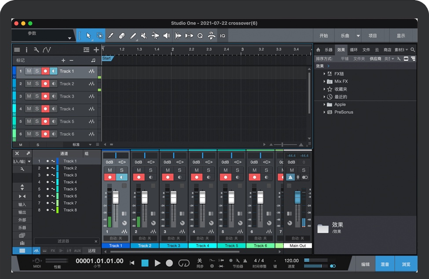429x279 pixels.
Task: Open the track inspector info icon
Action: [26, 50]
